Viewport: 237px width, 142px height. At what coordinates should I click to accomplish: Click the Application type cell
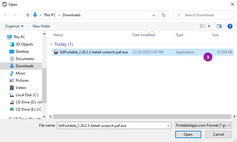185,52
